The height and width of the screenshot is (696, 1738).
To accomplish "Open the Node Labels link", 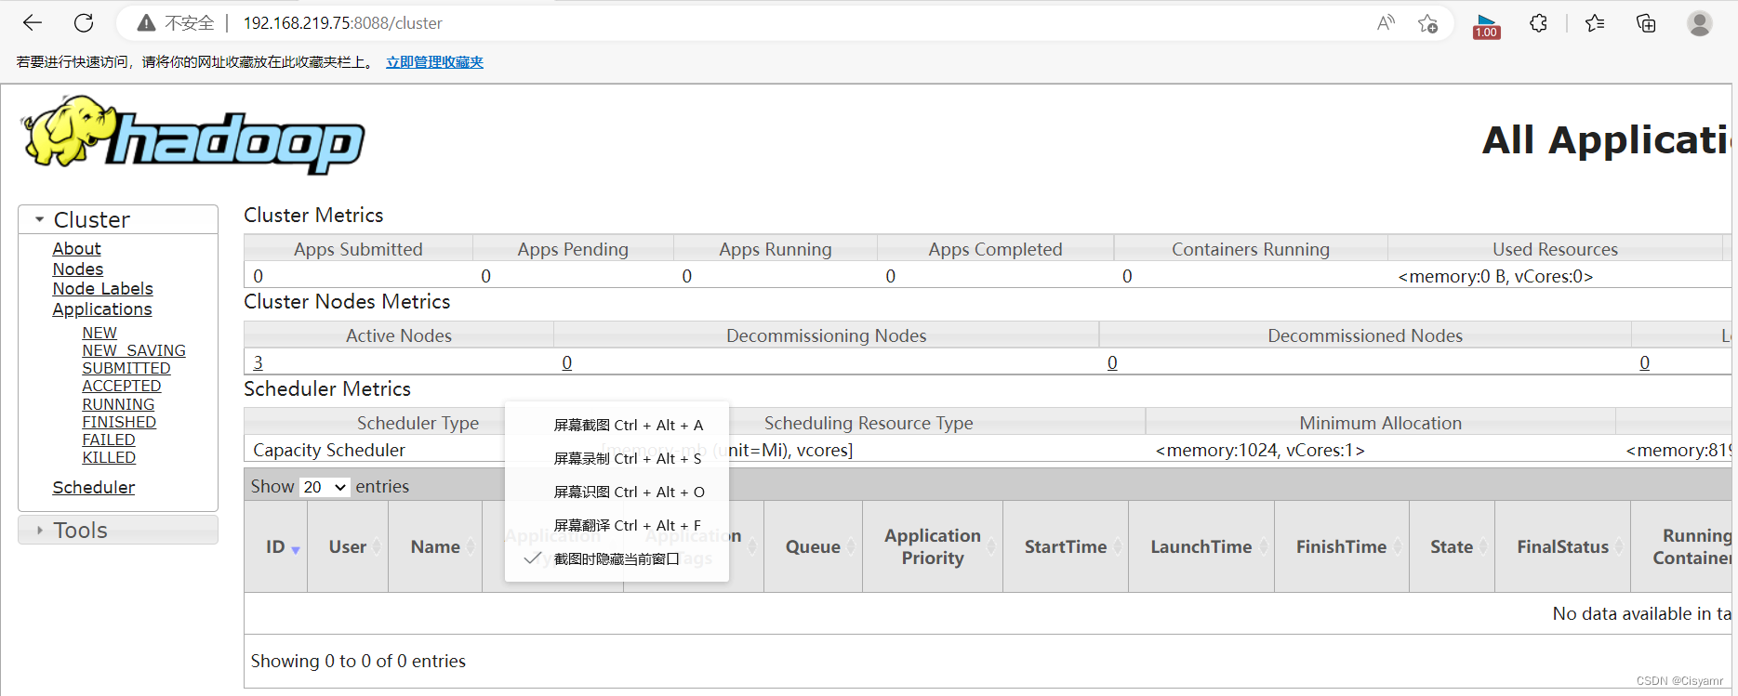I will pos(102,289).
